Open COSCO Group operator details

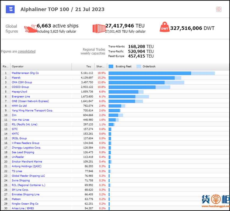20,87
